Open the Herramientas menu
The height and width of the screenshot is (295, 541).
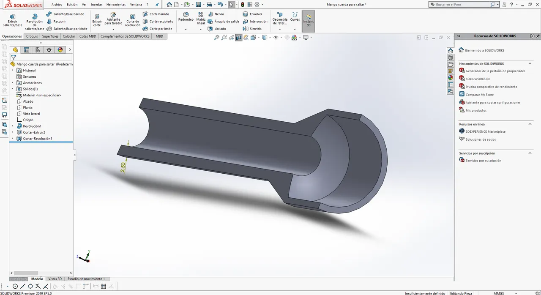coord(116,4)
